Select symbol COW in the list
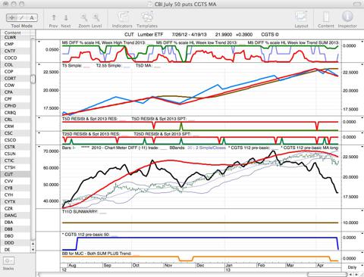The image size is (364, 277). [x=15, y=86]
